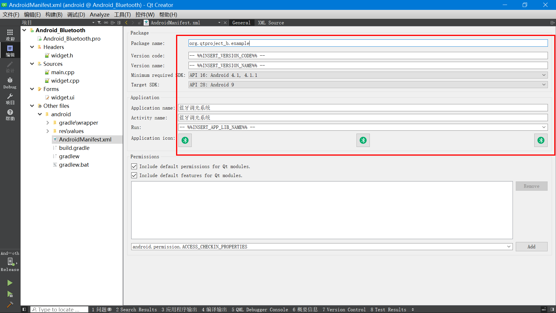Image resolution: width=556 pixels, height=313 pixels.
Task: Click the Build hammer icon
Action: tap(10, 305)
